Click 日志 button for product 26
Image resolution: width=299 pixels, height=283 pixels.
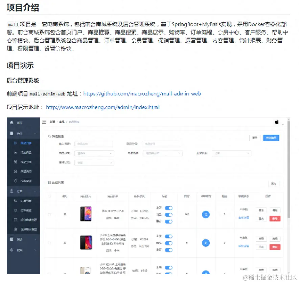(261, 218)
